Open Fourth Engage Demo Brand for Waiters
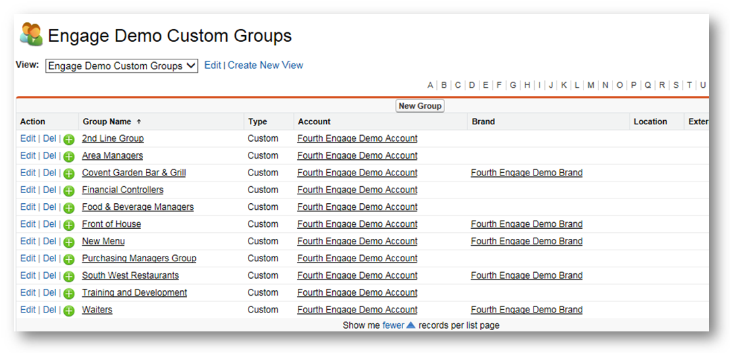 [x=526, y=310]
